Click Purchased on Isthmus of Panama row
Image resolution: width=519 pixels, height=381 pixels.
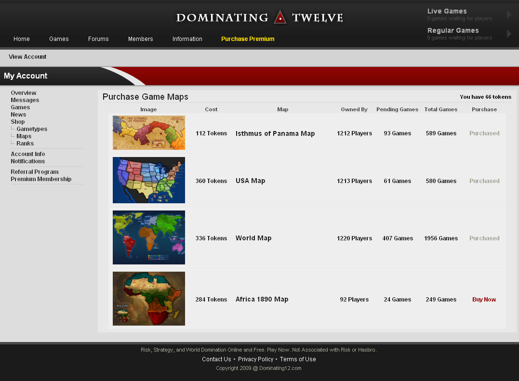(484, 133)
